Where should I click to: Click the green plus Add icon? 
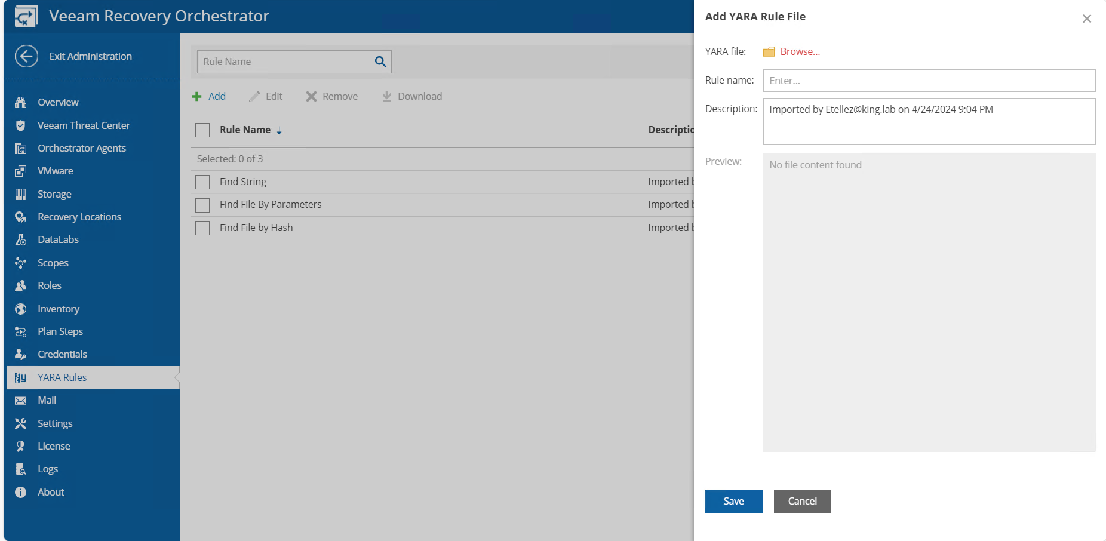[x=197, y=96]
